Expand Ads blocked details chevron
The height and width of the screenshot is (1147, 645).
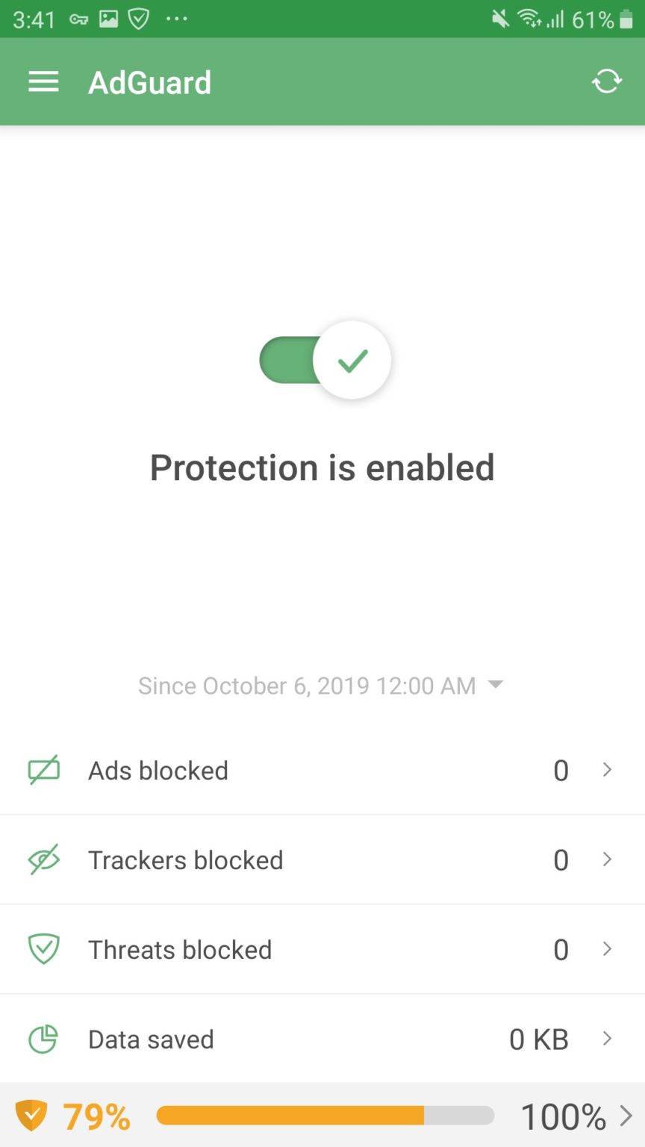(x=608, y=770)
